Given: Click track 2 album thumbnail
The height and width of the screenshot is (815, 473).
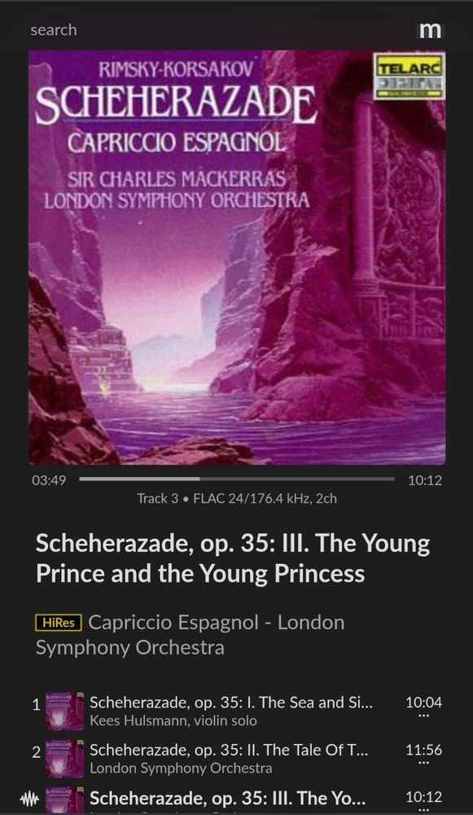Looking at the screenshot, I should click(64, 758).
